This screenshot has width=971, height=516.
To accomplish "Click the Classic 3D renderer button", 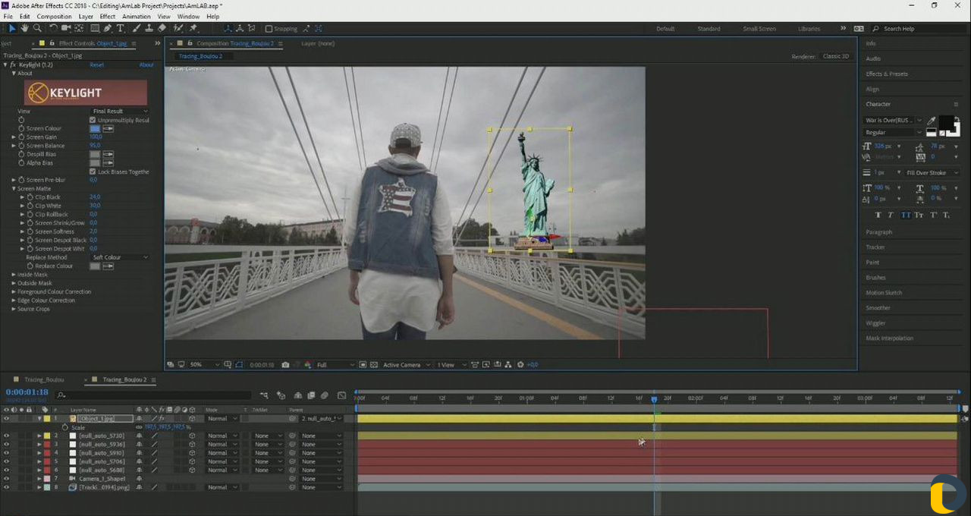I will pos(837,56).
